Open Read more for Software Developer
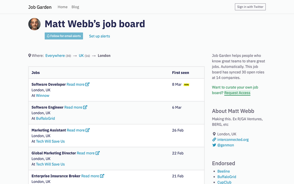This screenshot has width=294, height=184. tap(75, 85)
